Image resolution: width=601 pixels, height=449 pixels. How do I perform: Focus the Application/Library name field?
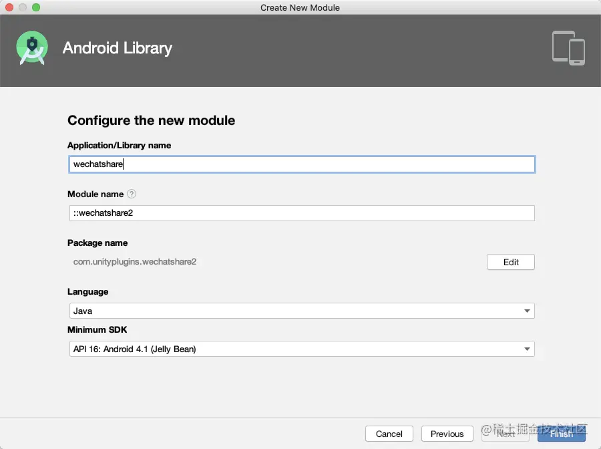(302, 164)
